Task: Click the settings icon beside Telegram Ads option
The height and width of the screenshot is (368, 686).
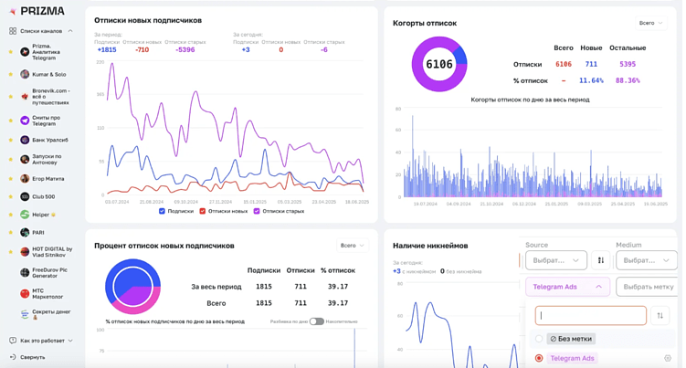Action: pyautogui.click(x=667, y=358)
